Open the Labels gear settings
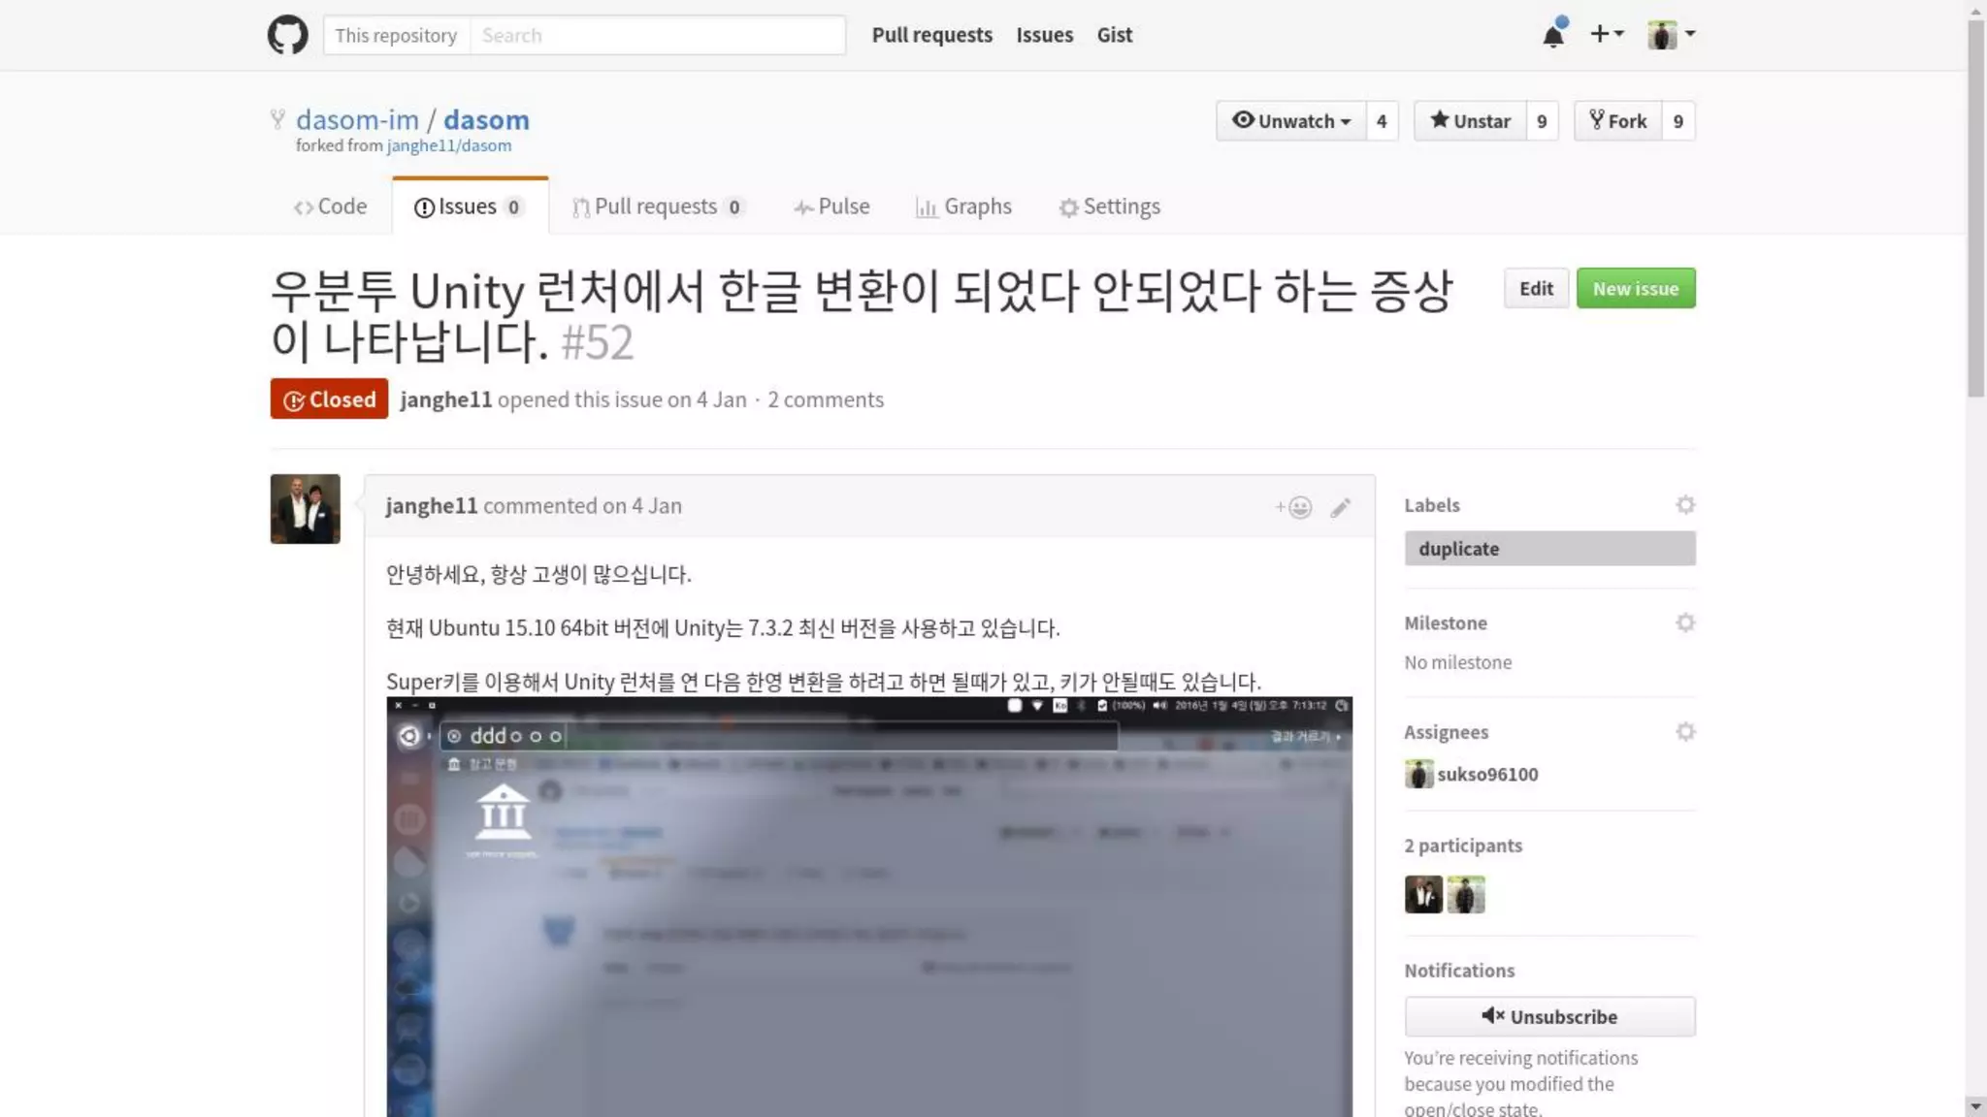This screenshot has width=1987, height=1117. pos(1685,505)
